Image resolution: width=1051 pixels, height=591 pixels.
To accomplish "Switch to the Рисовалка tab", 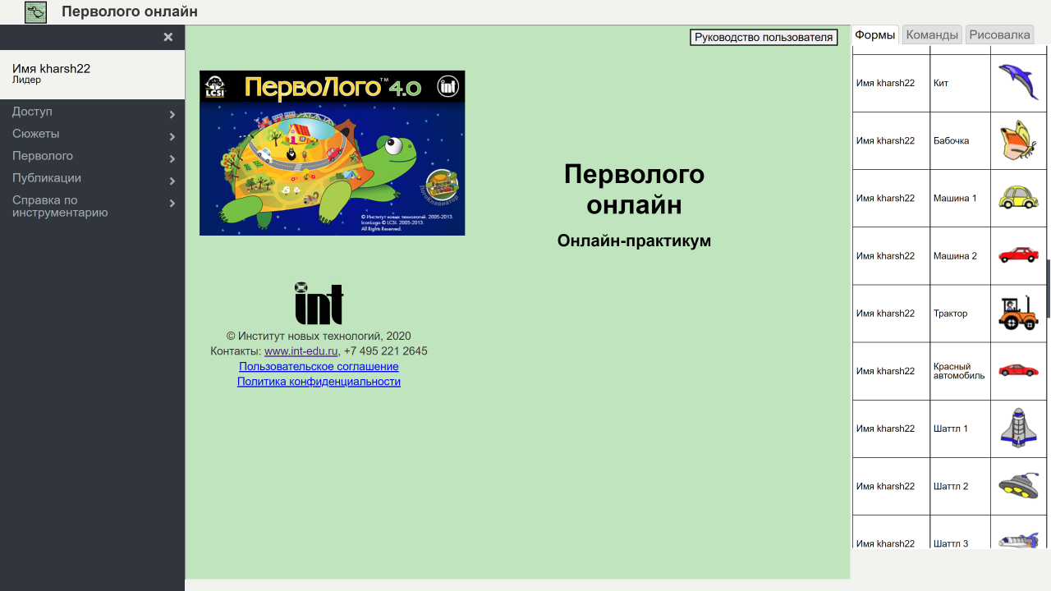I will pos(999,34).
